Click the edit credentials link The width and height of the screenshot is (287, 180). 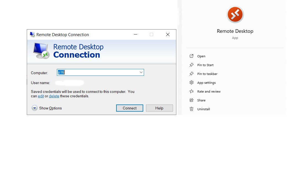pos(41,96)
